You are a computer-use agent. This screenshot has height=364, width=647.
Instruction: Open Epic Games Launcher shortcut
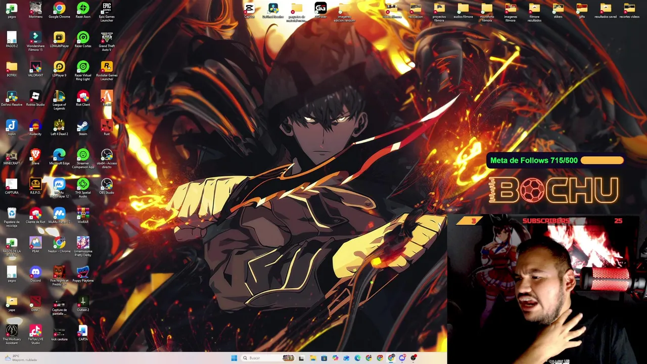click(107, 12)
